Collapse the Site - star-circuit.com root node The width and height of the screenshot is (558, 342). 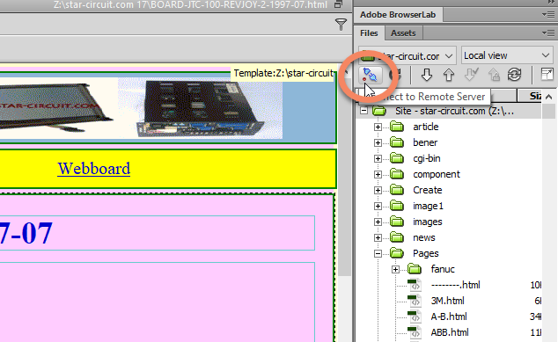[363, 111]
